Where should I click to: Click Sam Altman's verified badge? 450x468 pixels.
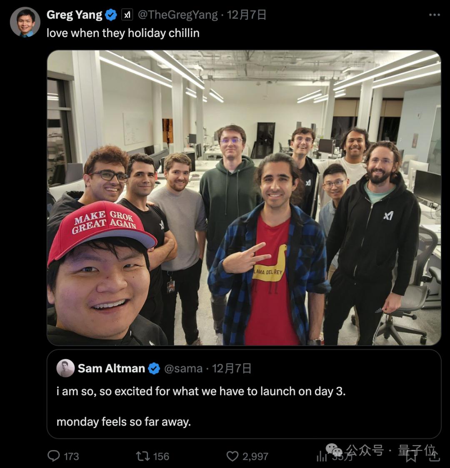154,368
